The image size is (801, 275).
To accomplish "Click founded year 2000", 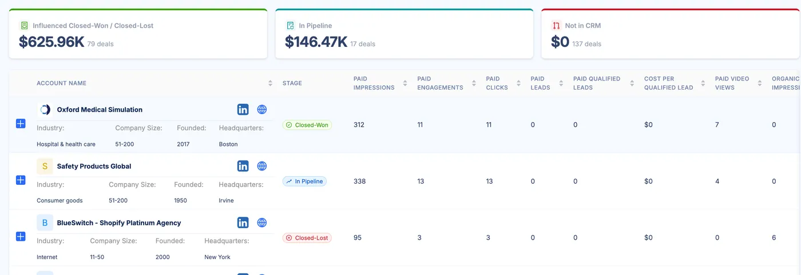I will [x=162, y=257].
